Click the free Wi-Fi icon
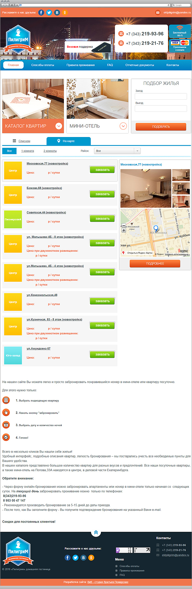This screenshot has height=589, width=192. tap(180, 28)
